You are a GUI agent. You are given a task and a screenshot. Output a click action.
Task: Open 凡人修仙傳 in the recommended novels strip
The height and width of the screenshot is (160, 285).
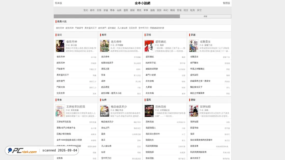pyautogui.click(x=122, y=28)
